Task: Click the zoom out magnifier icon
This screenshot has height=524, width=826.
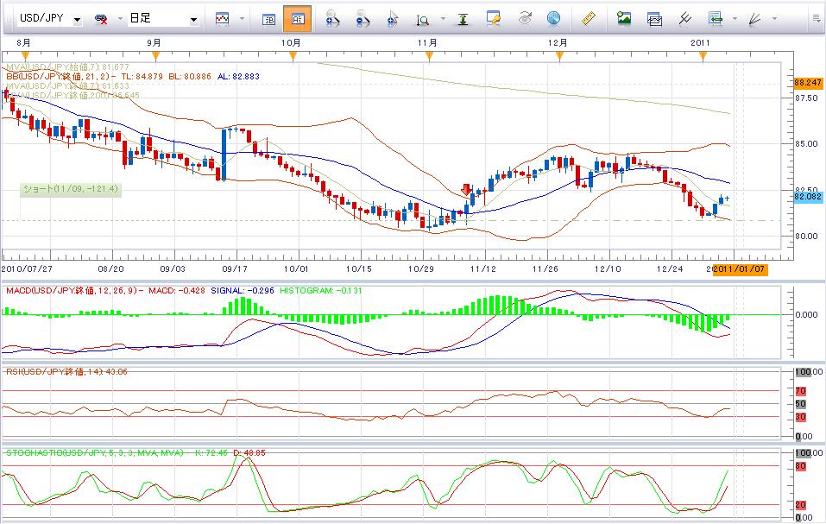Action: [363, 20]
